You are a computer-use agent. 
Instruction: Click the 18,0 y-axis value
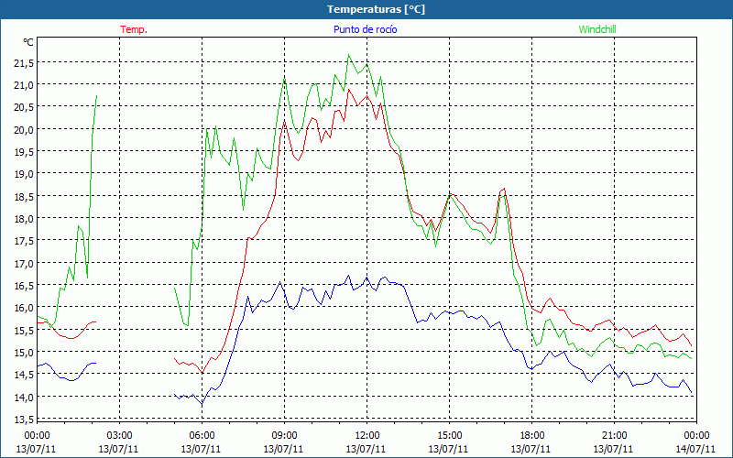click(24, 219)
